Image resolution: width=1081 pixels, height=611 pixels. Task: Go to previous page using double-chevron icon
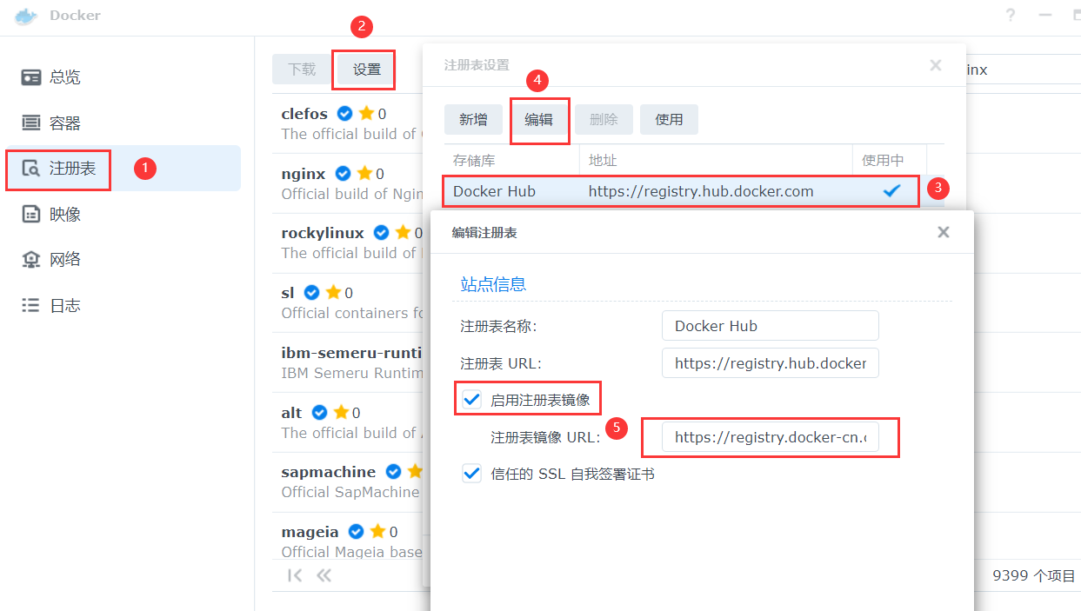(x=324, y=575)
